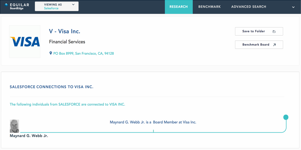
Task: Open the Benchmark tab
Action: coord(209,7)
